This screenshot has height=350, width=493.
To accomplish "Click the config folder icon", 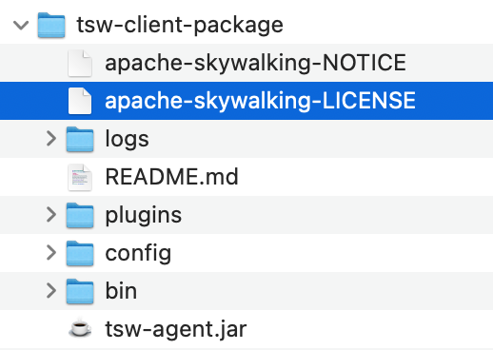I will click(x=80, y=253).
